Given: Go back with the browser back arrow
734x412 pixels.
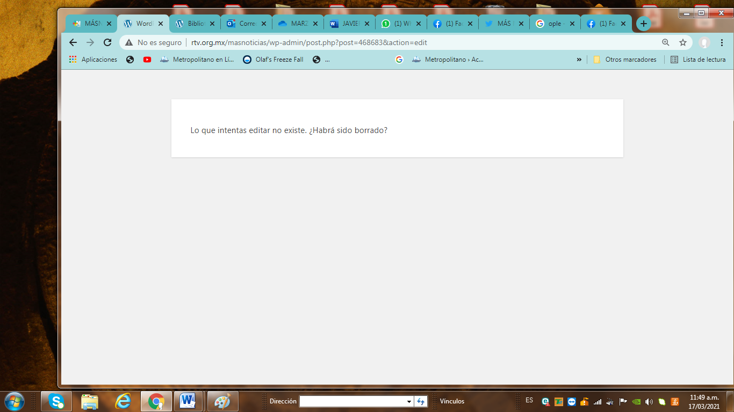Looking at the screenshot, I should click(73, 42).
